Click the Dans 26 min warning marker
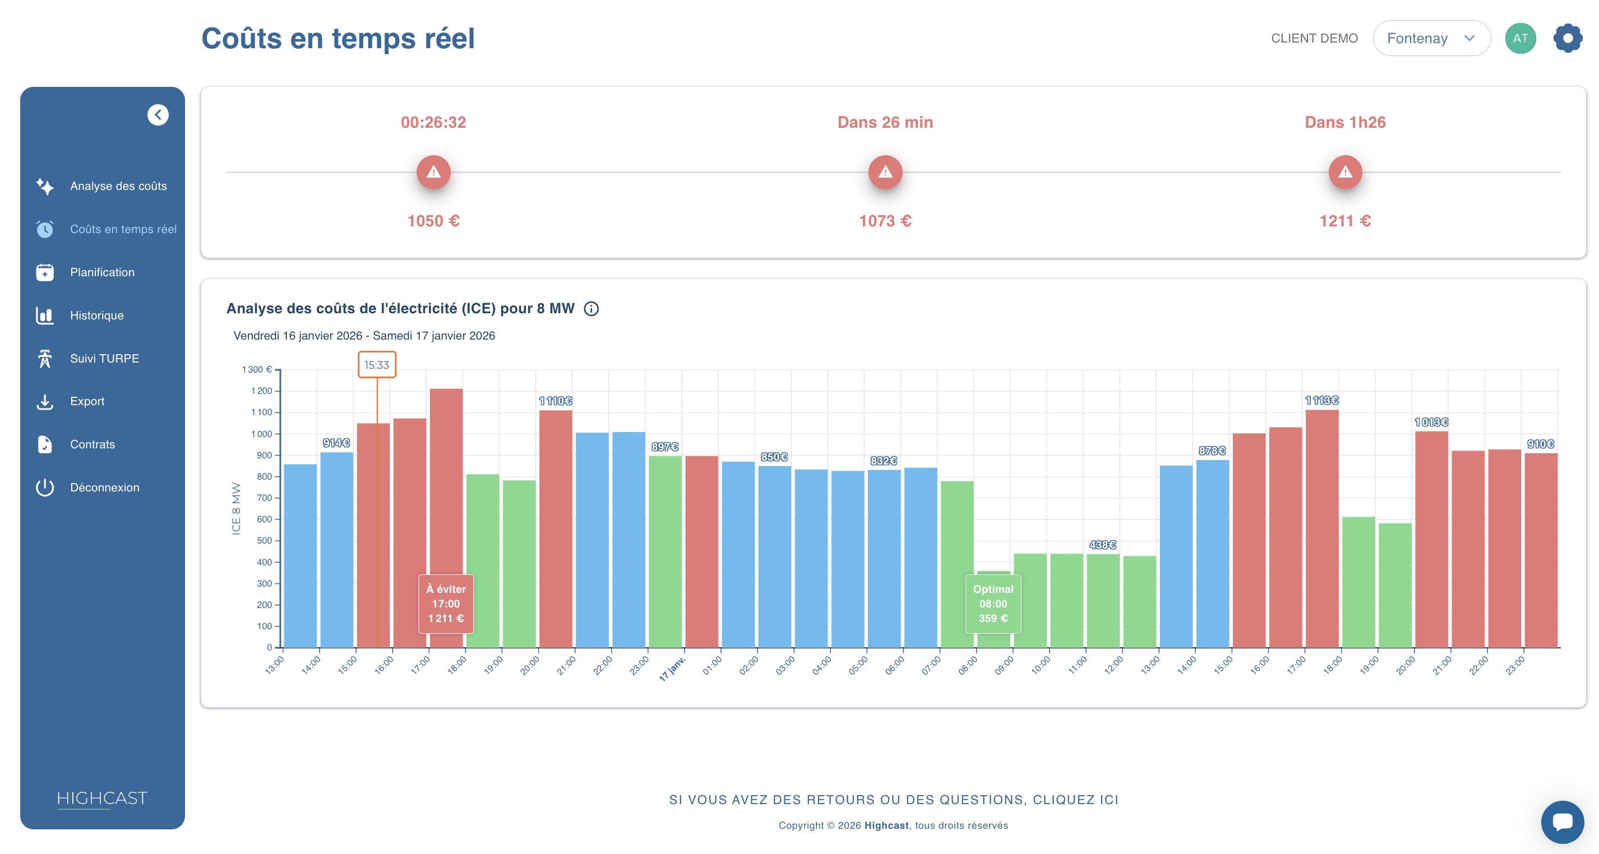Screen dimensions: 1599x854 [885, 172]
